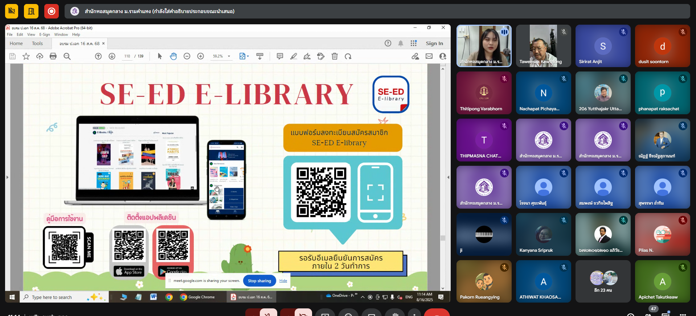This screenshot has height=316, width=696.
Task: Rotate the page with the circular arrow icon
Action: coord(348,56)
